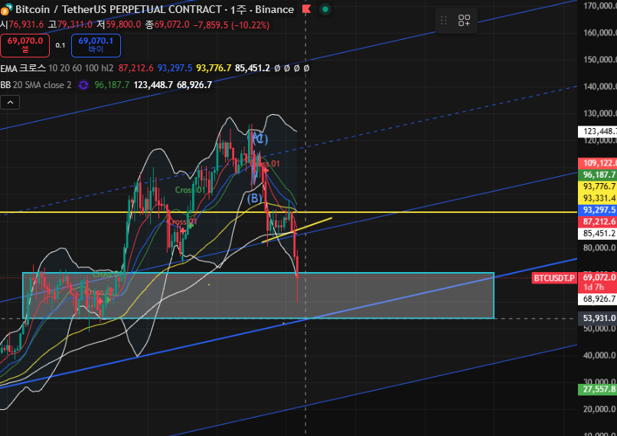
Task: Click the green 27,557.8 axis label
Action: coord(597,389)
